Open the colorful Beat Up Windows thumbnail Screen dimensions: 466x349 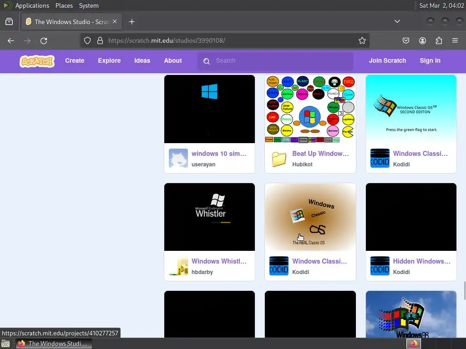[x=310, y=109]
